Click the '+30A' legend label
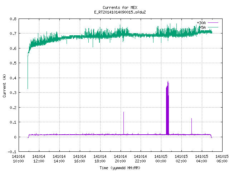Screen dimensions: 229x171 tap(201, 23)
